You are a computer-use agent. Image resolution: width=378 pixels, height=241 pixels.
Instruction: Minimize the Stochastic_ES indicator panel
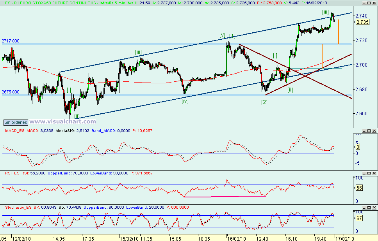click(x=364, y=207)
